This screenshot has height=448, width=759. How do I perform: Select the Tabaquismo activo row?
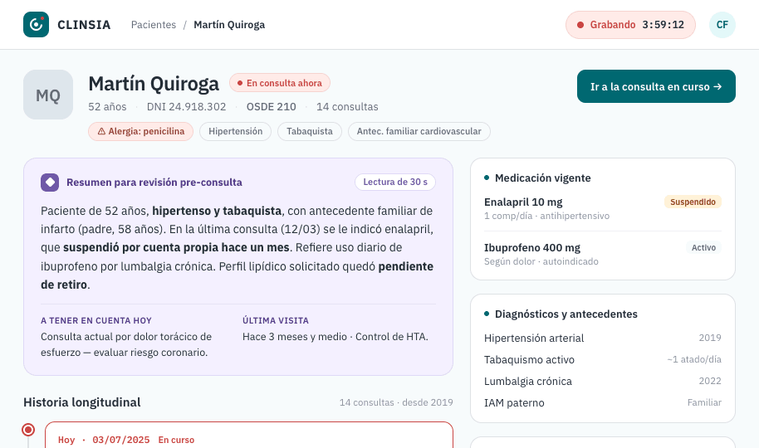pyautogui.click(x=603, y=359)
